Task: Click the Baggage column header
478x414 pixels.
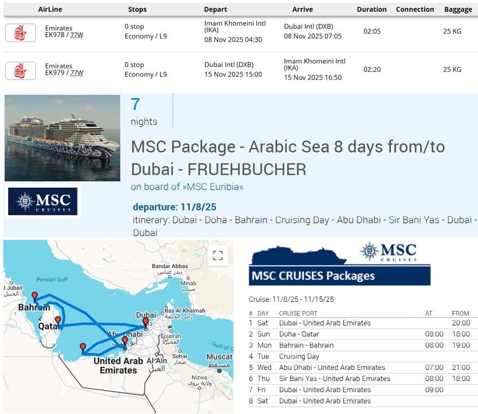Action: [458, 9]
